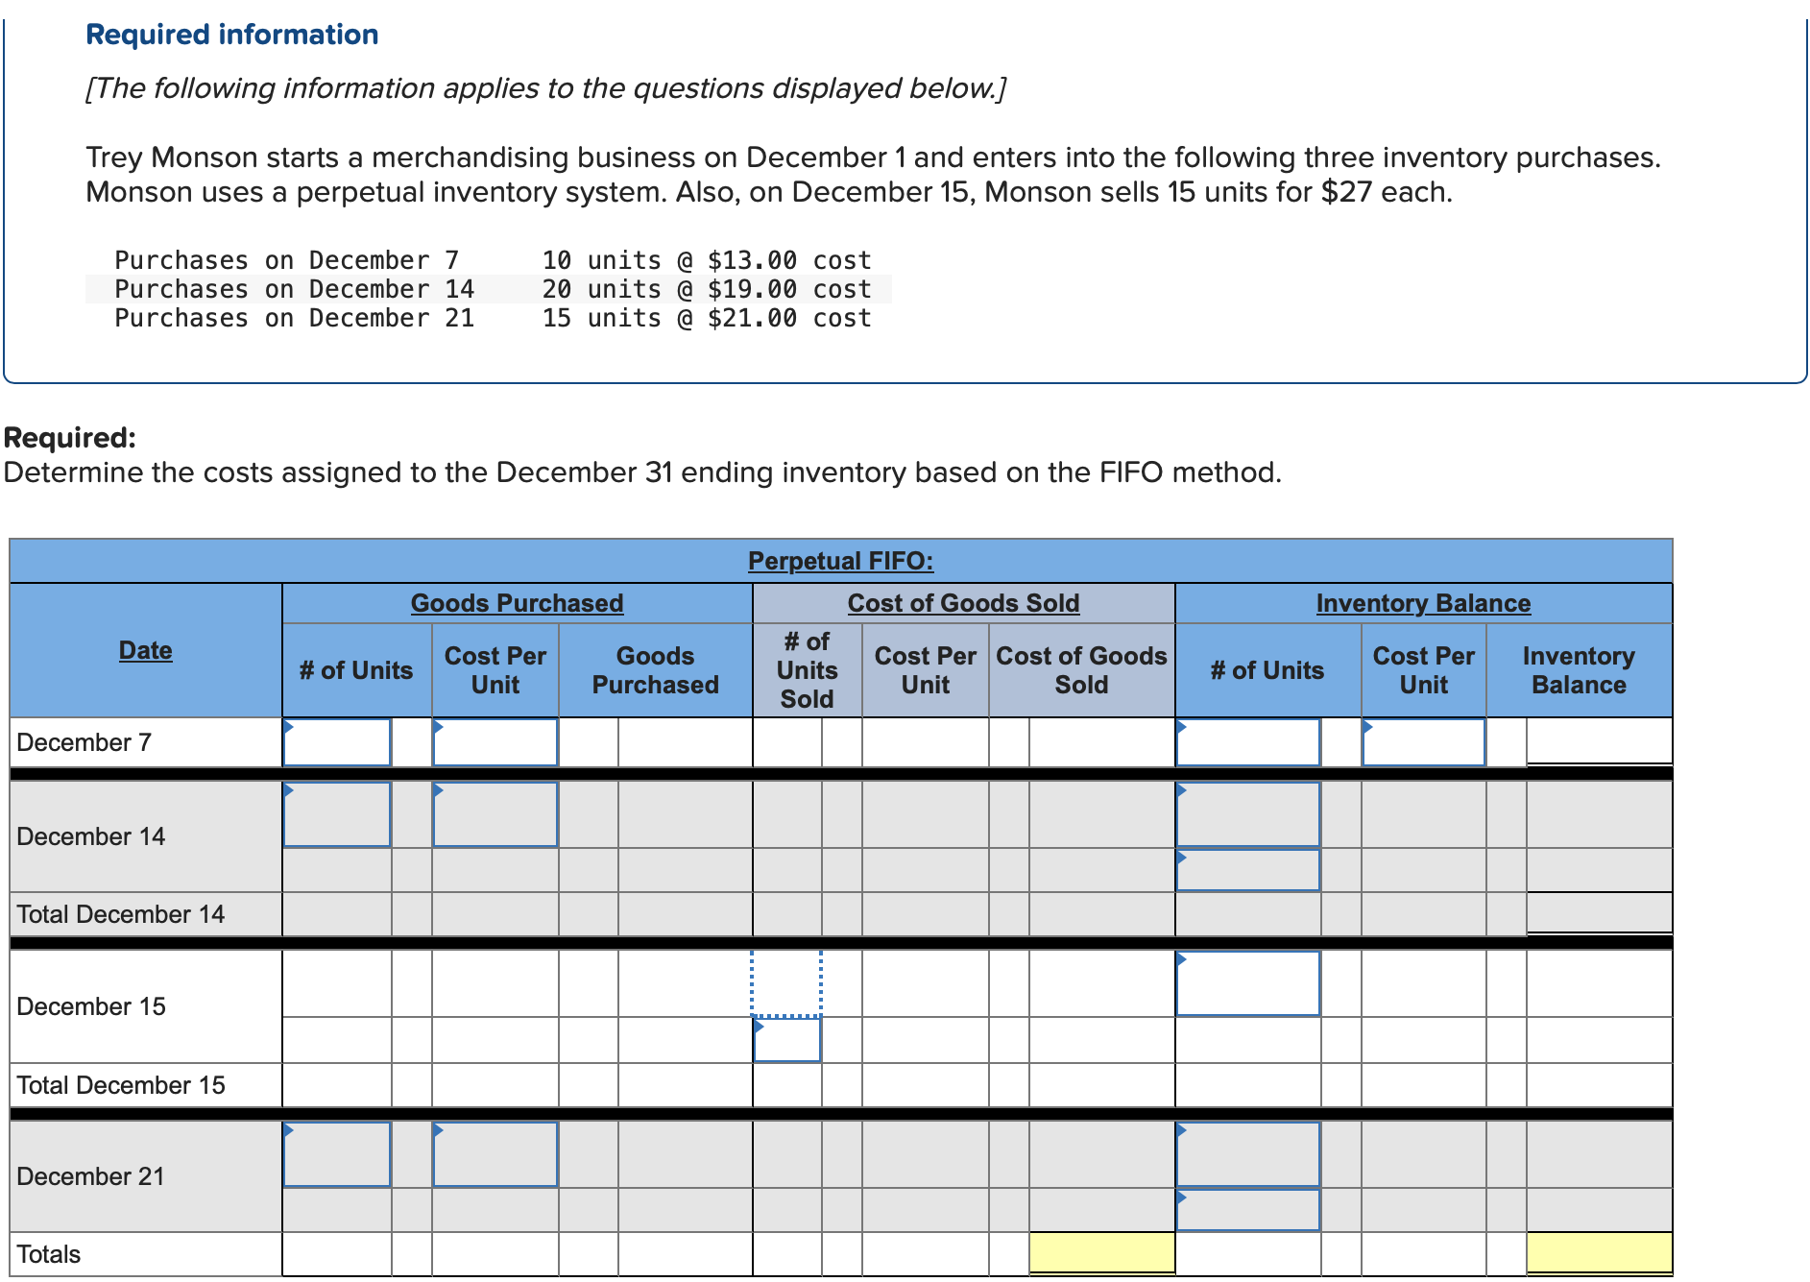The width and height of the screenshot is (1810, 1282).
Task: Select December 14 first Inventory Balance units field
Action: (1248, 814)
